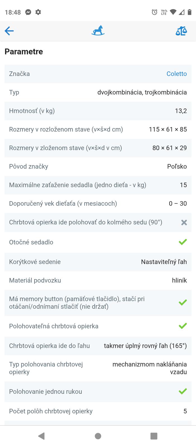Tap the Pôvod značky row label
Screen dimensions: 196x447
coord(28,167)
